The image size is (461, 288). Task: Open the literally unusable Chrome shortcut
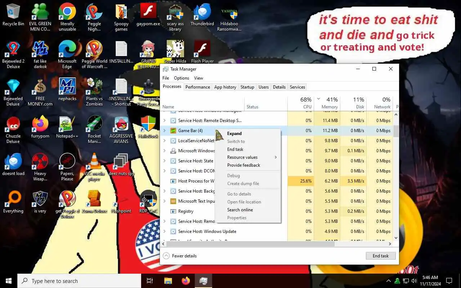67,17
